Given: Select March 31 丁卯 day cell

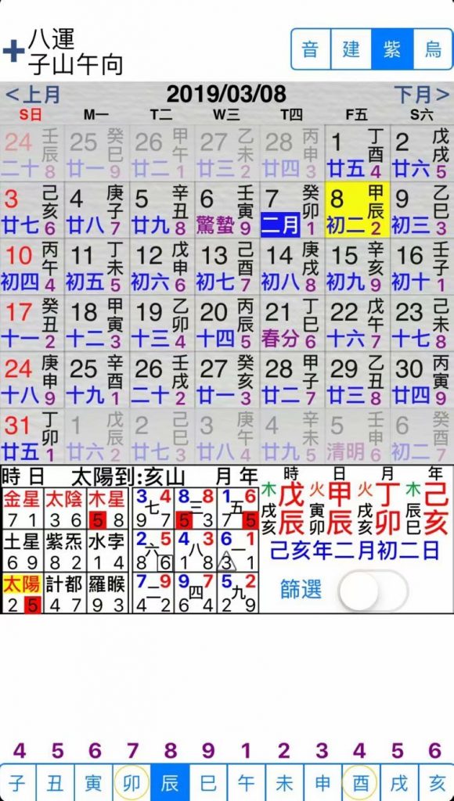Looking at the screenshot, I should 32,436.
